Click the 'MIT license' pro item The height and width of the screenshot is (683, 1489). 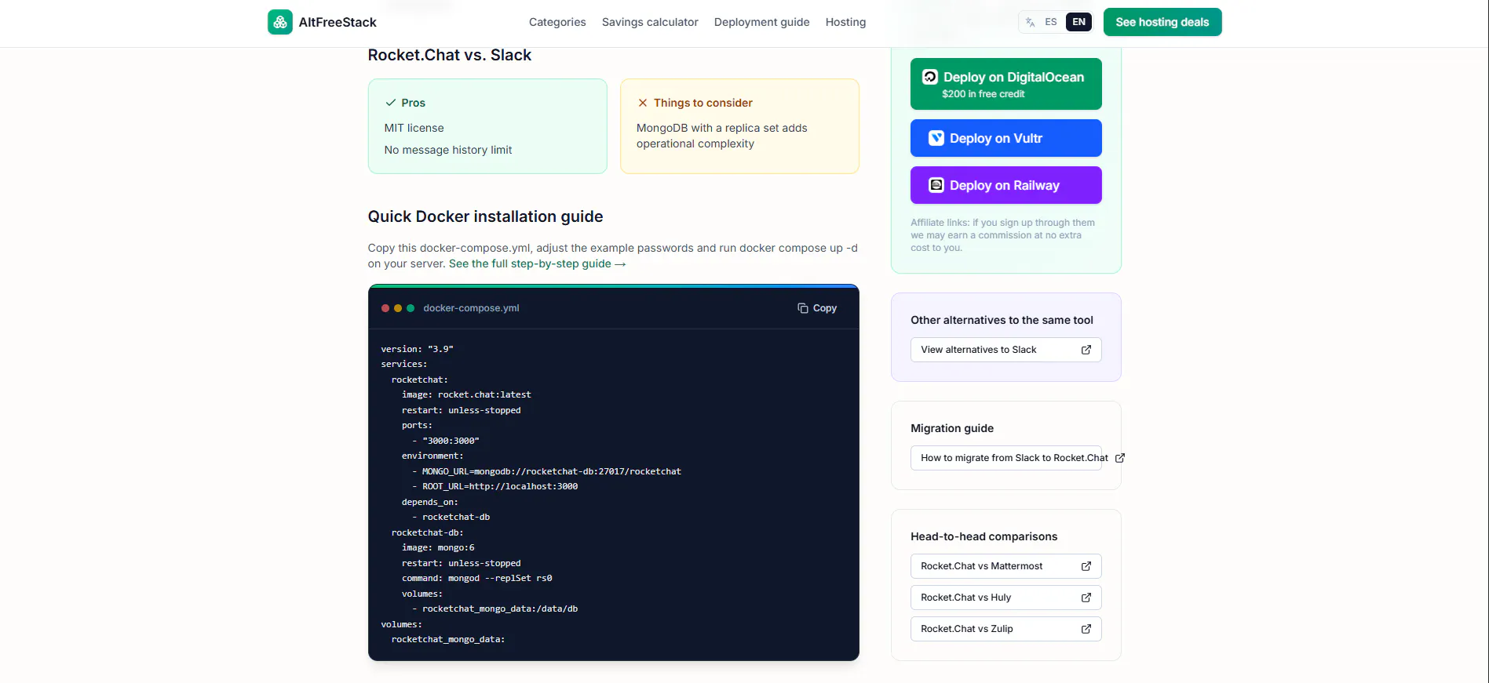pos(414,128)
